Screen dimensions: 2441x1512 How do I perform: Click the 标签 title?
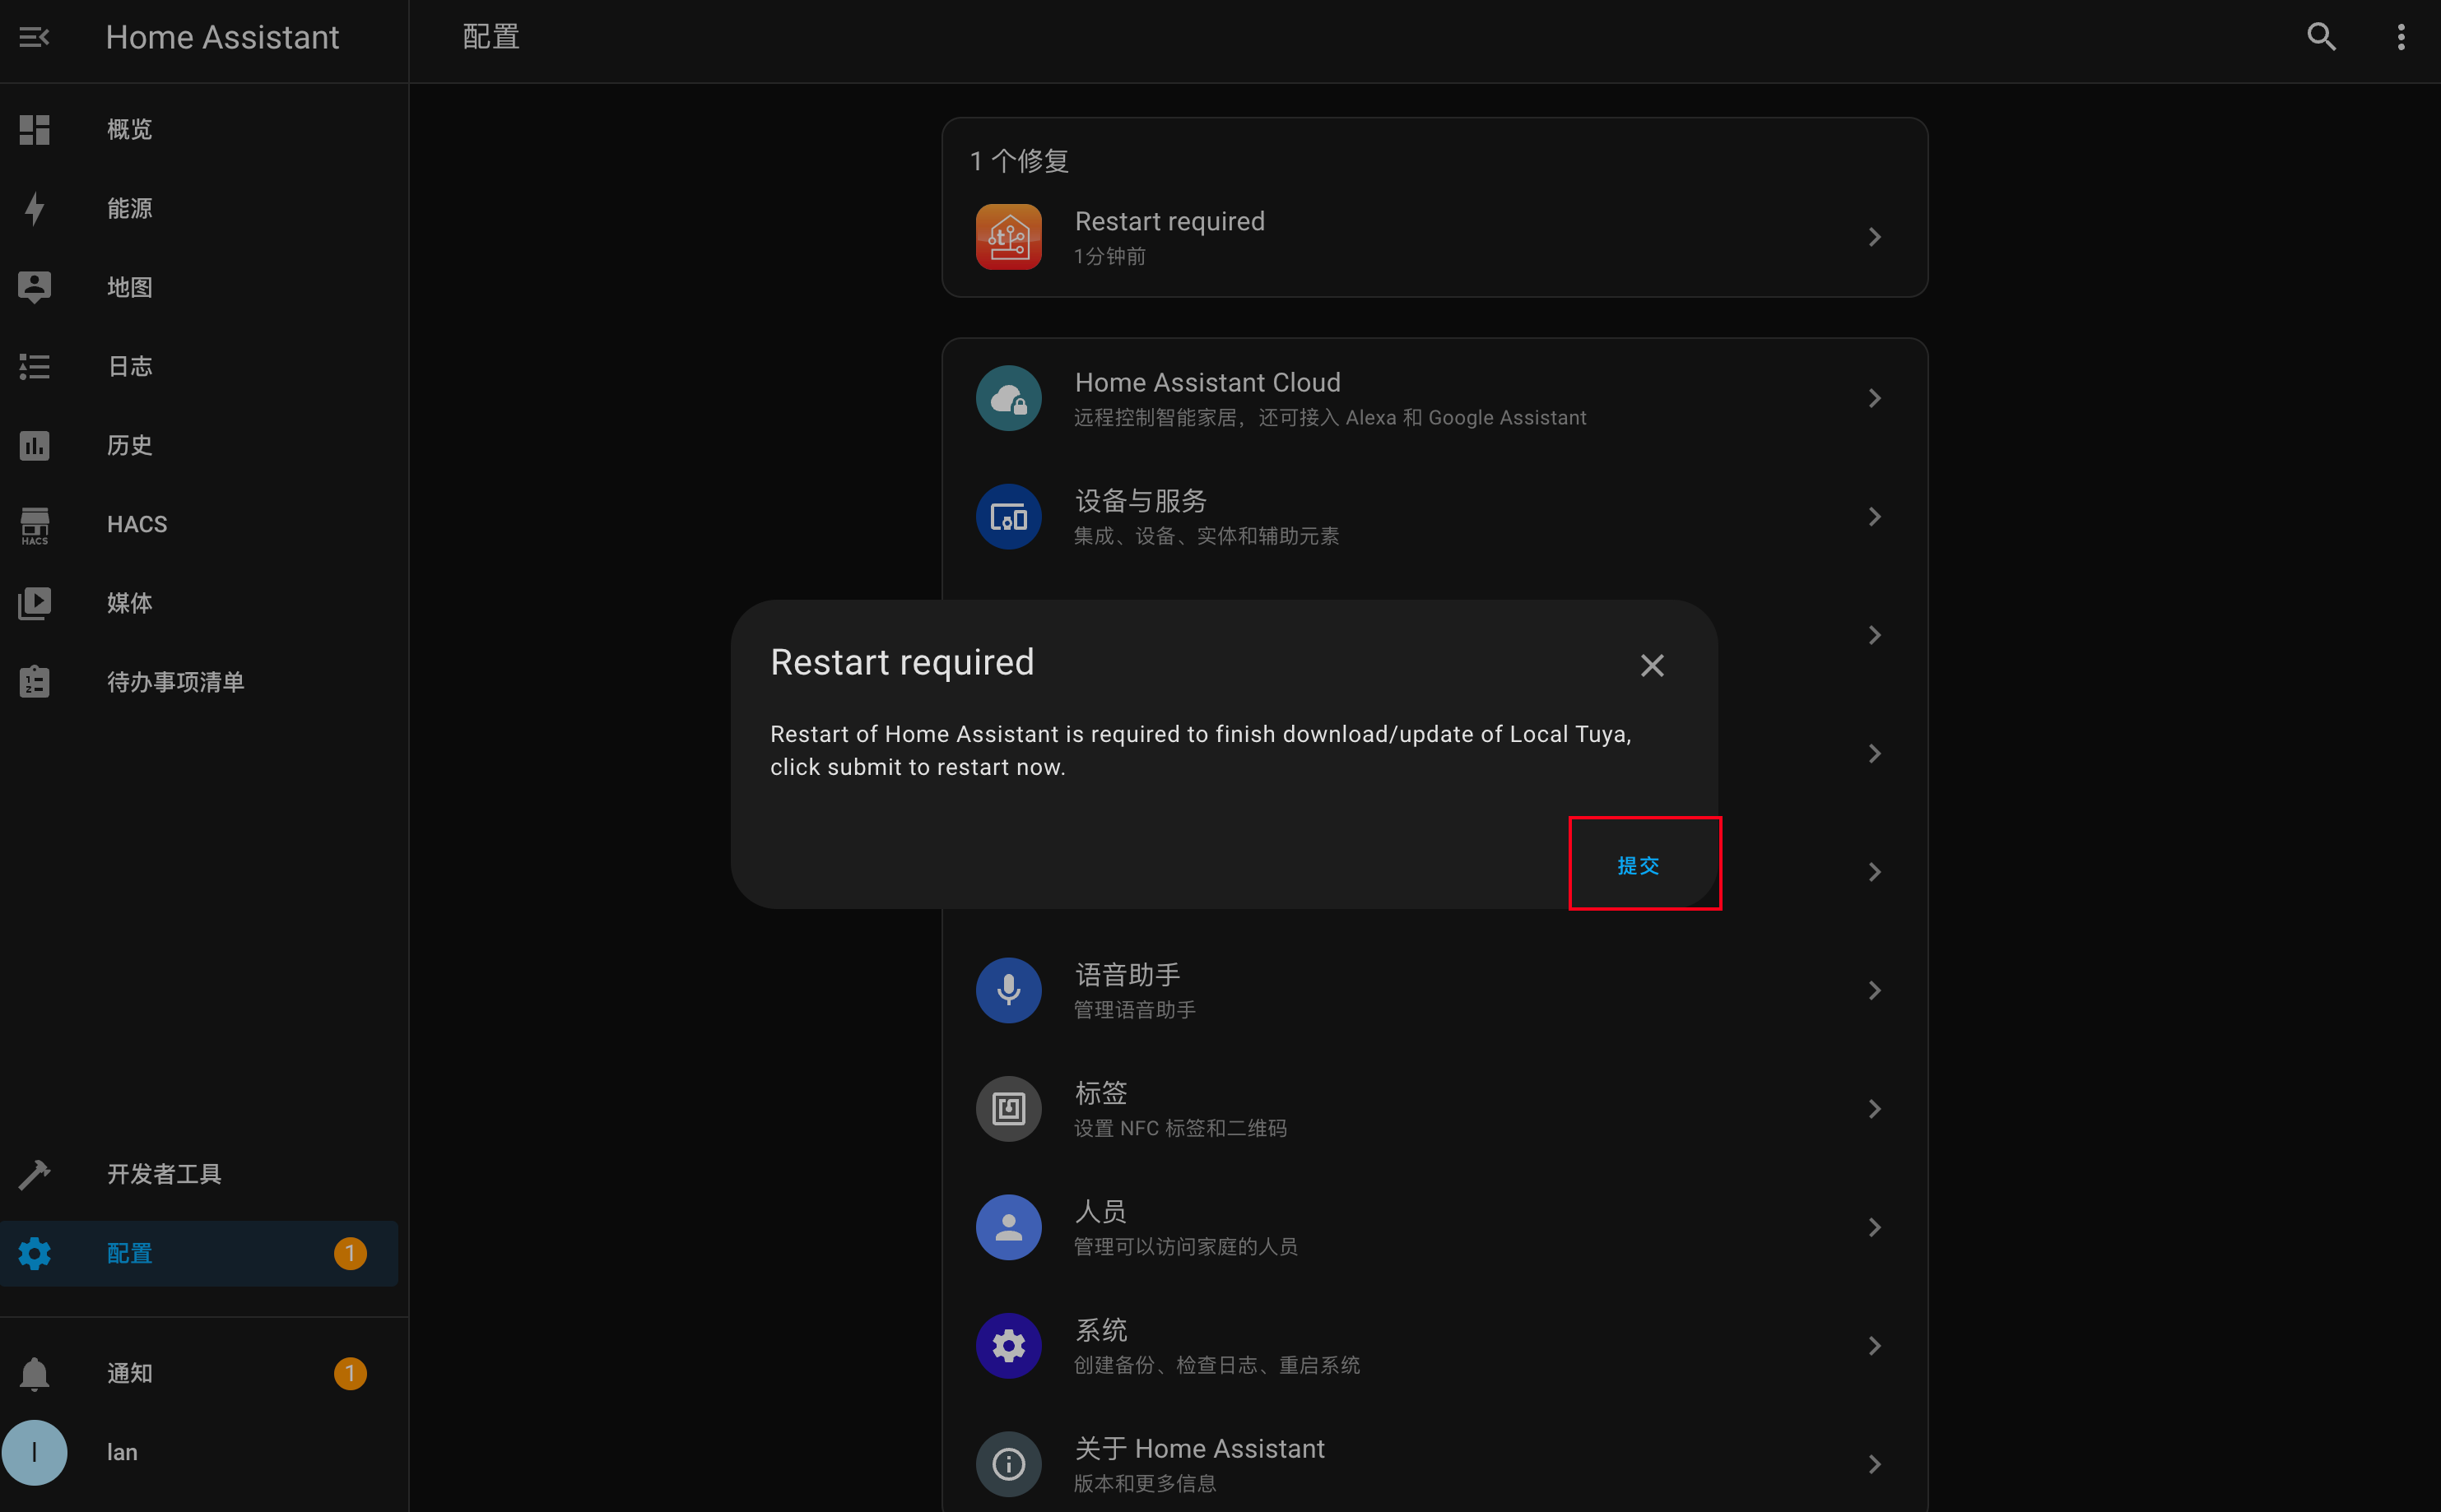point(1100,1093)
